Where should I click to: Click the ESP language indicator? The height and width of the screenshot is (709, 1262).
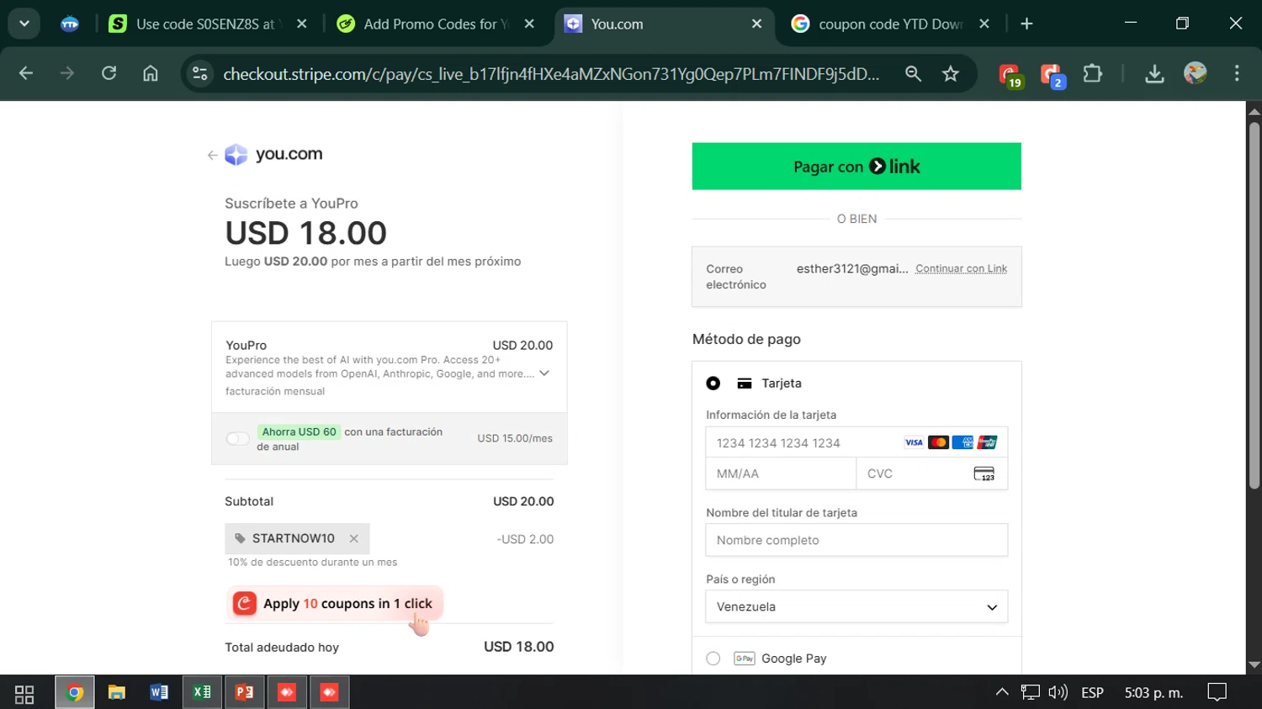coord(1092,692)
